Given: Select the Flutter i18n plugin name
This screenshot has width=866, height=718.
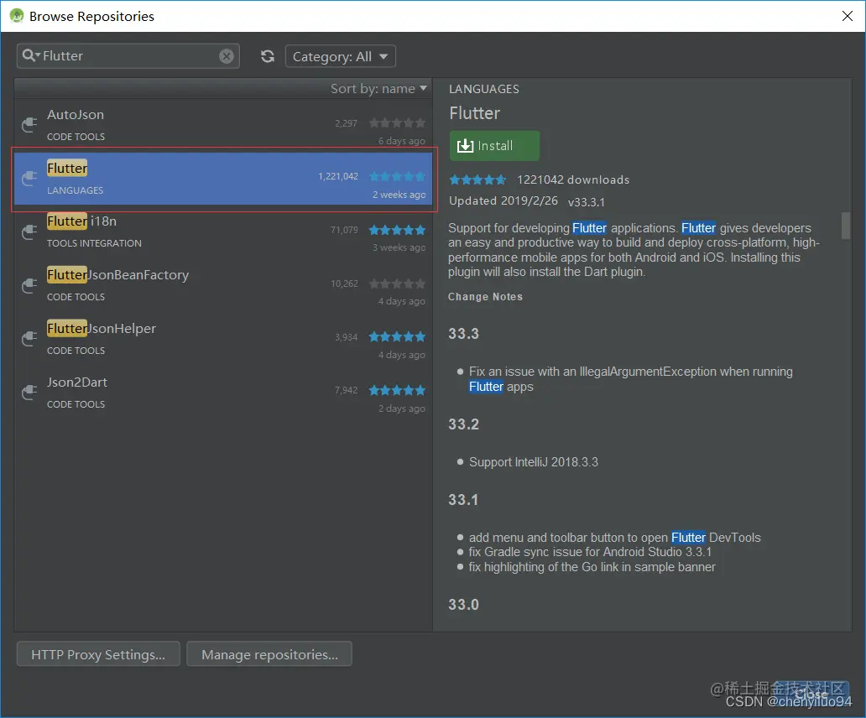Looking at the screenshot, I should pyautogui.click(x=81, y=221).
